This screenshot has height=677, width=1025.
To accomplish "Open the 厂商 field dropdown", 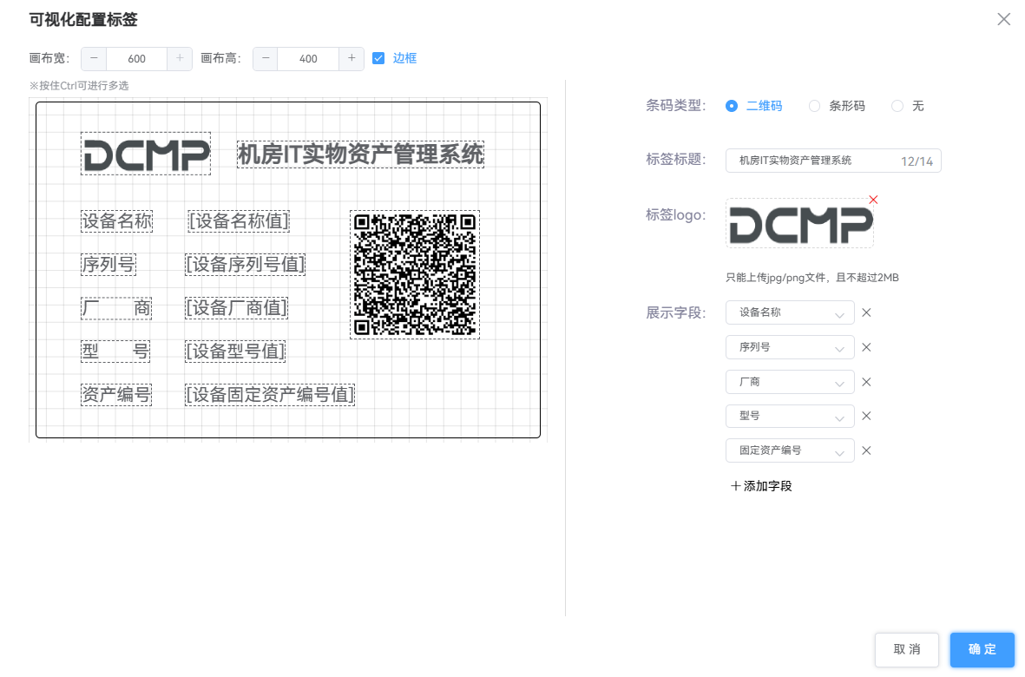I will [790, 382].
